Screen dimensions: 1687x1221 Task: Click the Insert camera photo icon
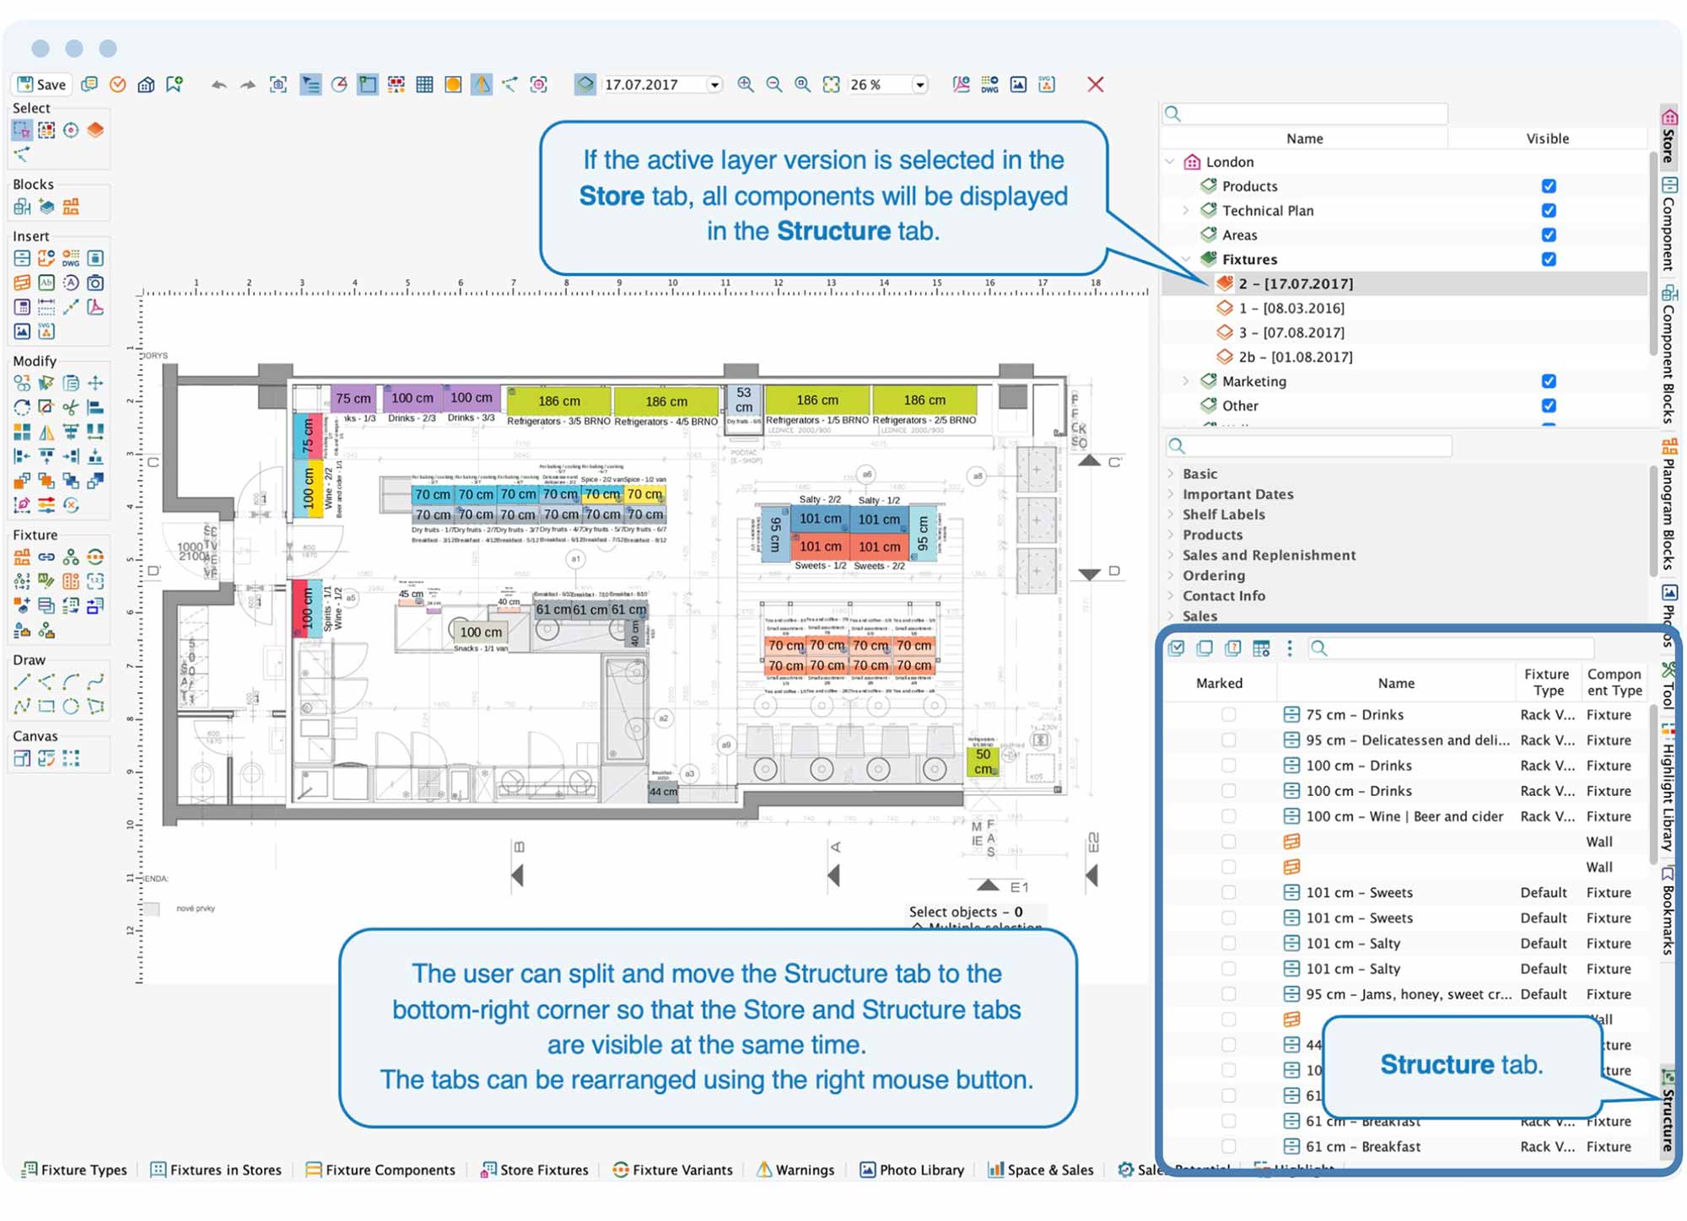click(95, 282)
